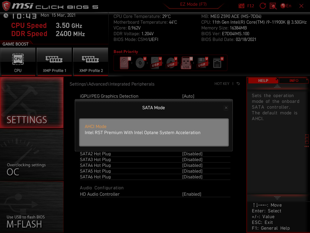Screen dimensions: 310x233
Task: Select the SATA6 Hot Plug row label
Action: tap(95, 177)
